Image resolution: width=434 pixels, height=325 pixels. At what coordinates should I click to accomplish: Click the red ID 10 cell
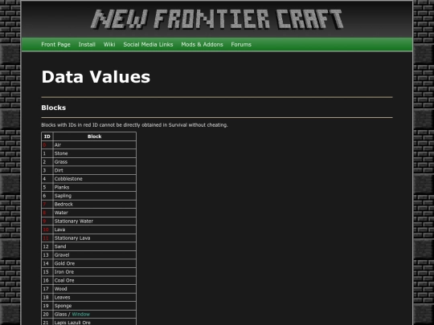click(x=47, y=230)
